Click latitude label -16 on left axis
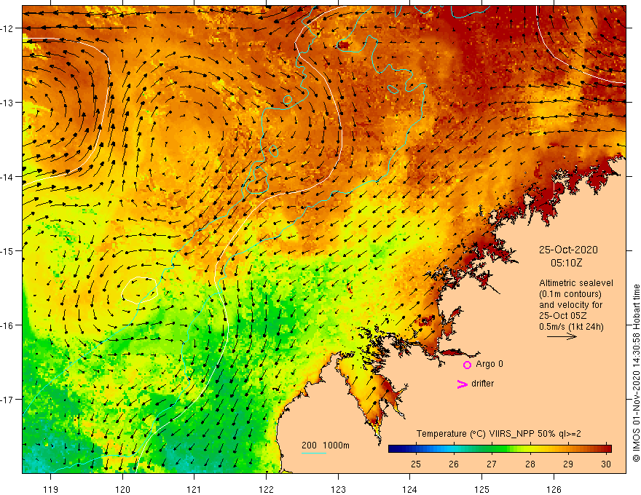The image size is (641, 495). coord(7,325)
